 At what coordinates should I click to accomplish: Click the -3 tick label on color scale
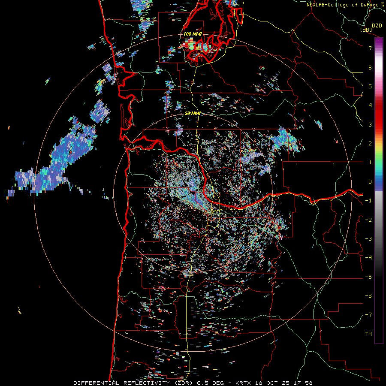click(368, 239)
